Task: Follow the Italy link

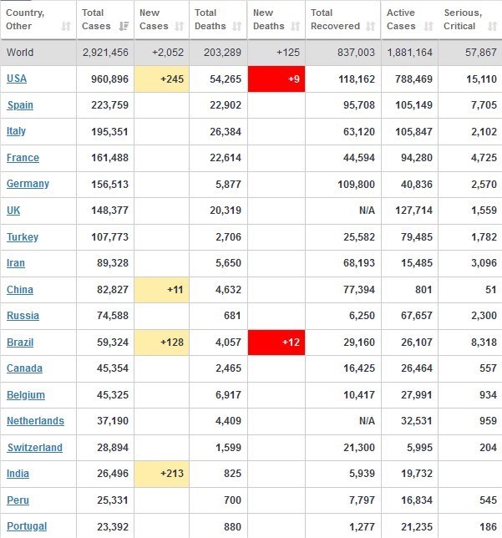Action: pos(16,131)
